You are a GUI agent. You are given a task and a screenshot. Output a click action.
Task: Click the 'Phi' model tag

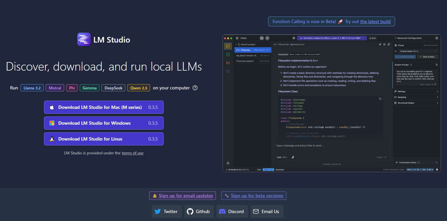click(72, 88)
